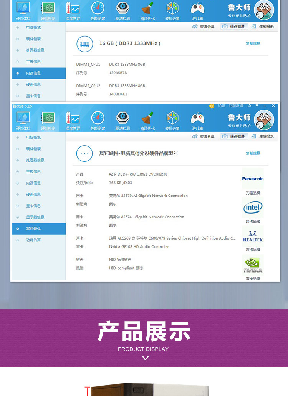Open 驱动检测 in the lower 鲁大师 5.15 window

122,121
